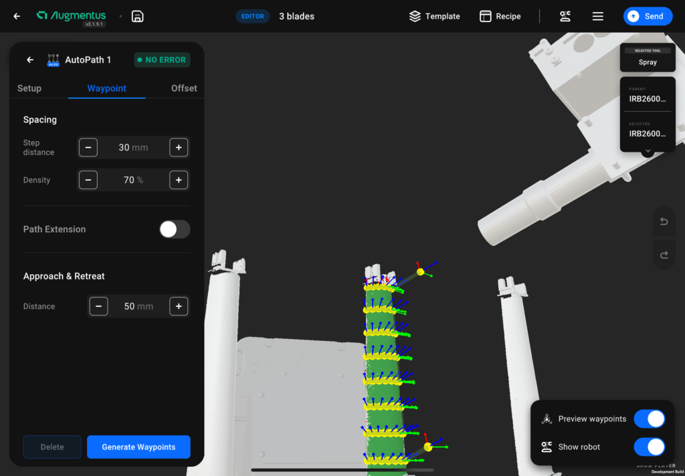Click the back arrow in the top bar
The height and width of the screenshot is (476, 685).
pos(16,16)
